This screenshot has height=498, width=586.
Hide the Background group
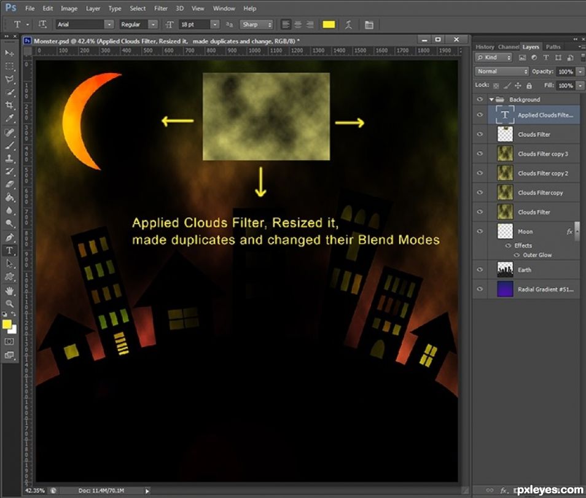[x=480, y=99]
